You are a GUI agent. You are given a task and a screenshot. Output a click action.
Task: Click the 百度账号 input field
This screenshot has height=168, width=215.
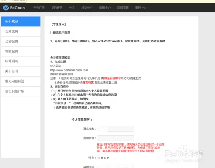pos(116,138)
